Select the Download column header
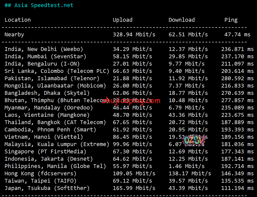This screenshot has width=257, height=197. pos(182,20)
